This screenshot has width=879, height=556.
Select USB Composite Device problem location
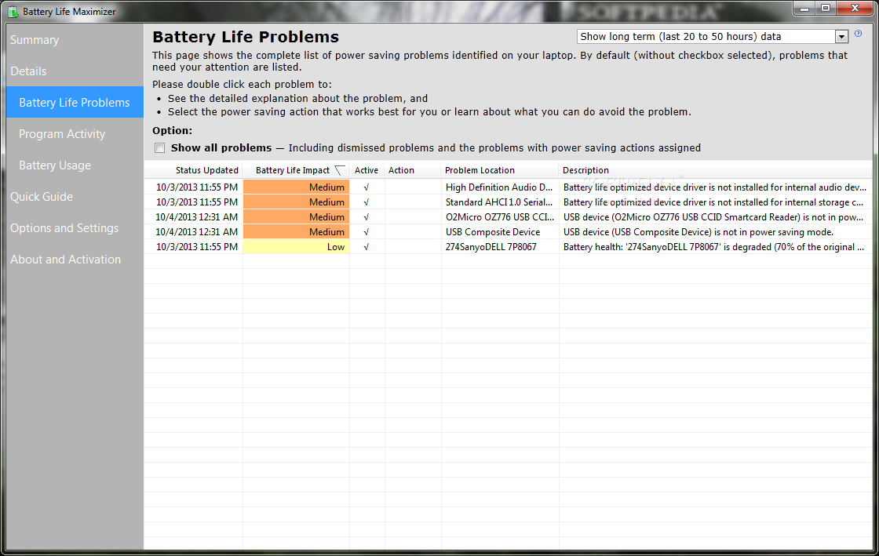coord(493,232)
